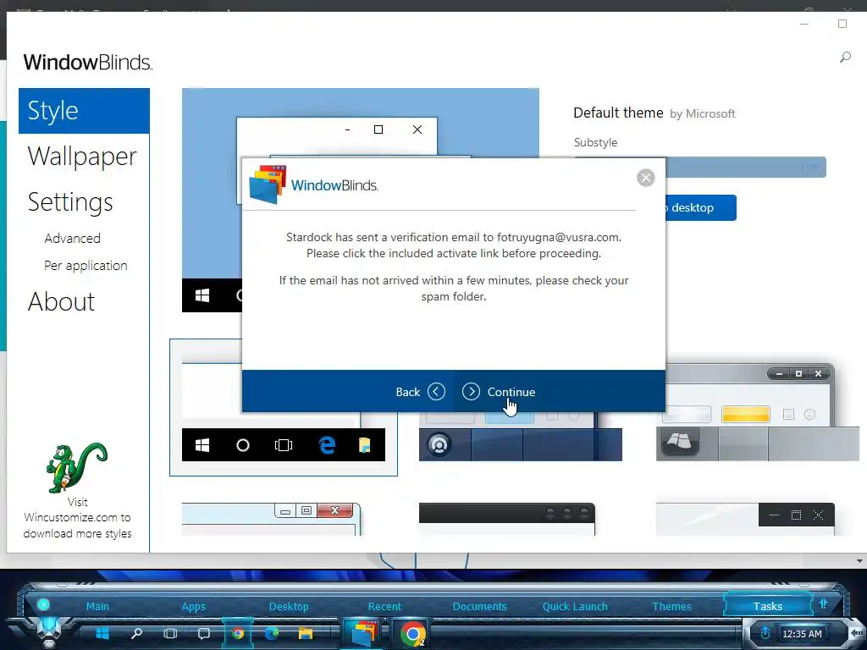This screenshot has height=650, width=867.
Task: Open Microsoft Edge from taskbar
Action: (272, 633)
